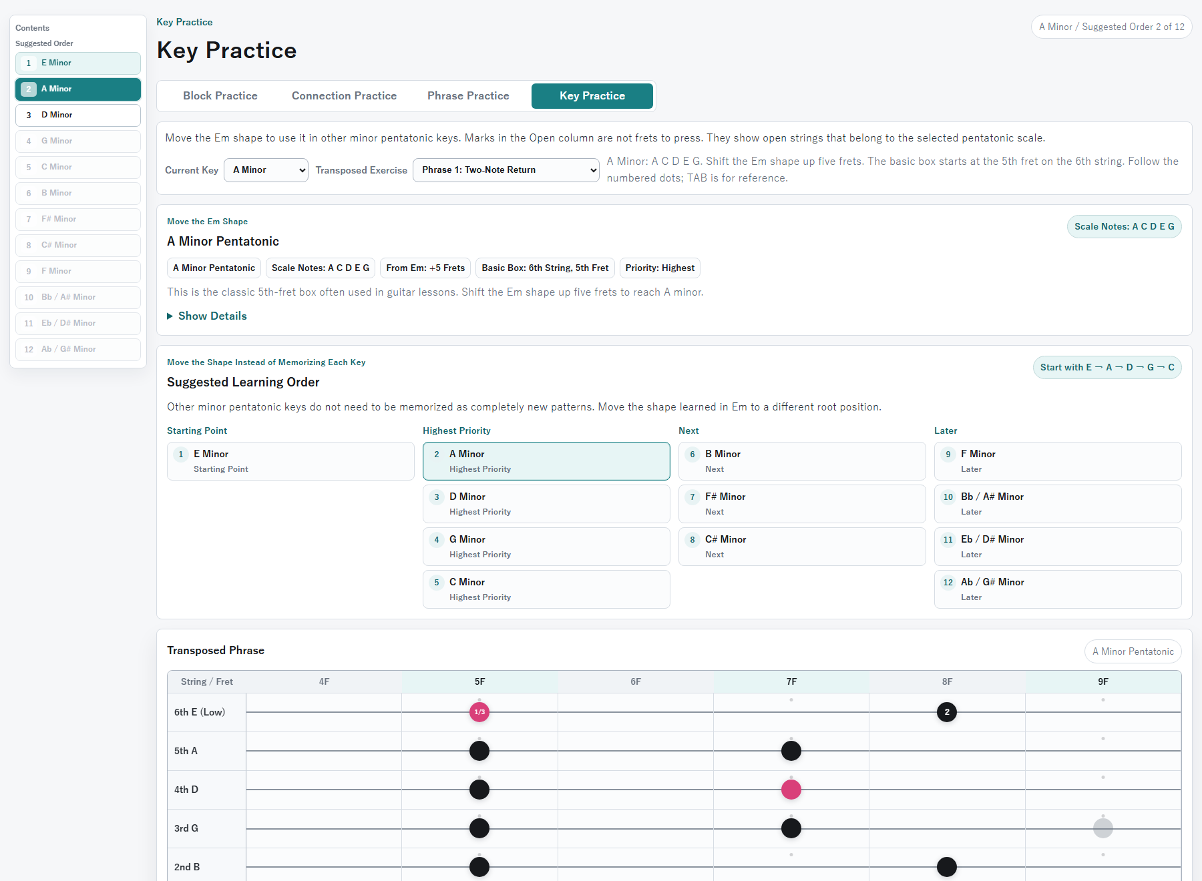
Task: Switch to Phrase Practice tab
Action: click(x=468, y=96)
